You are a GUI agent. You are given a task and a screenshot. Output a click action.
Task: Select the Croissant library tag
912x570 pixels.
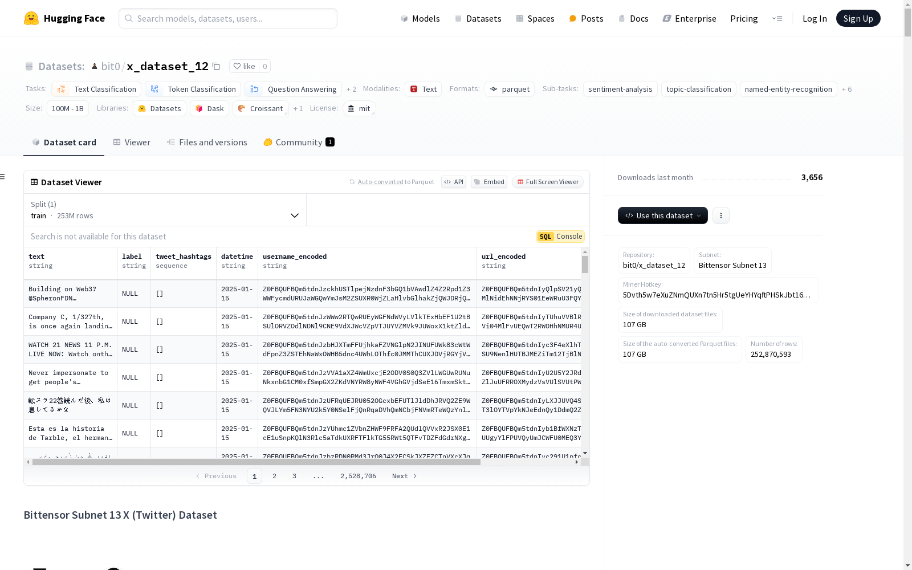pyautogui.click(x=260, y=108)
